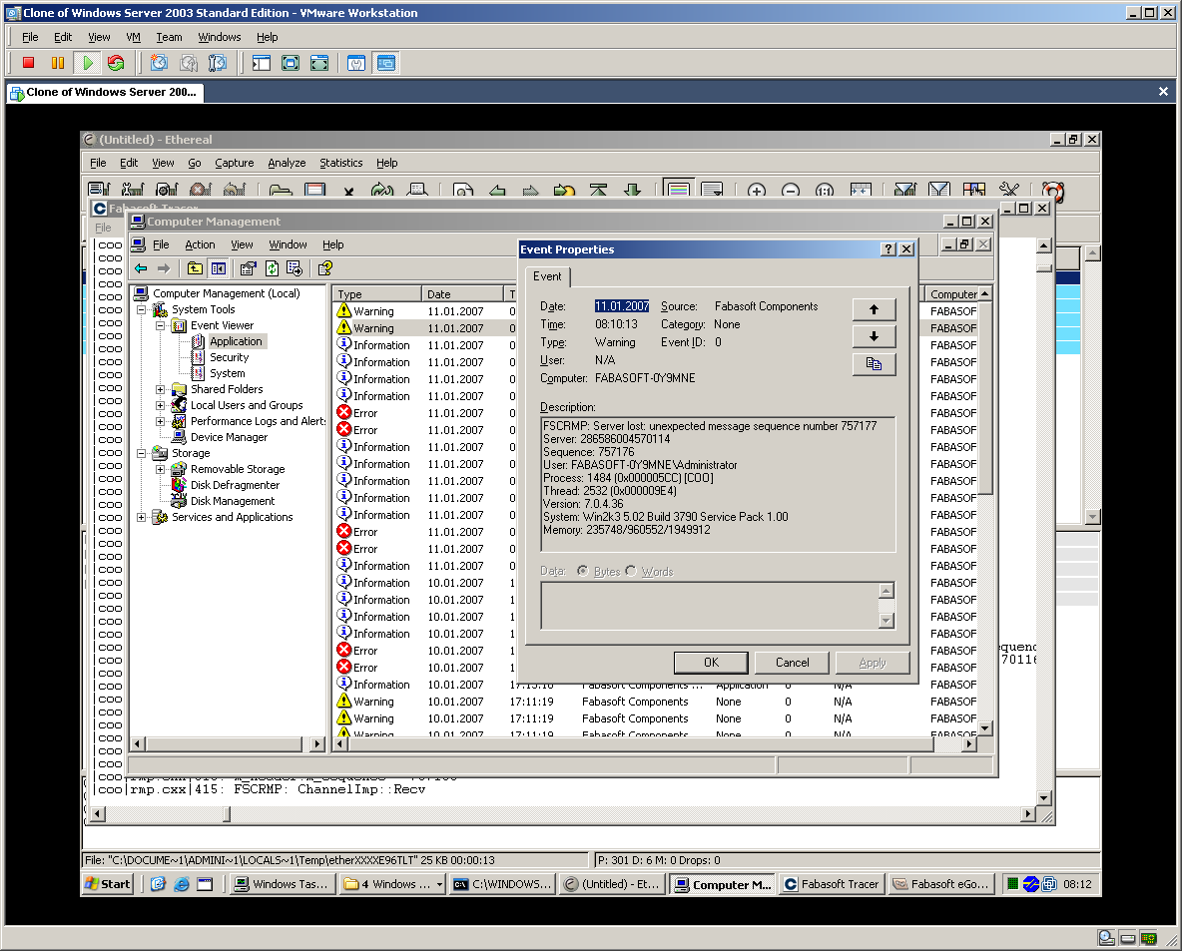Open the VM menu in VMware

133,37
